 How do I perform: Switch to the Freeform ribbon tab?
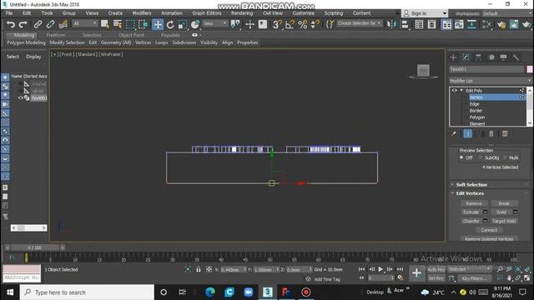pyautogui.click(x=56, y=35)
